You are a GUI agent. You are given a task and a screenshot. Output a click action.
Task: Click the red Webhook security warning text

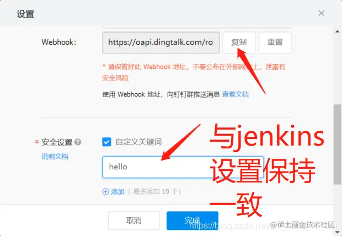194,72
